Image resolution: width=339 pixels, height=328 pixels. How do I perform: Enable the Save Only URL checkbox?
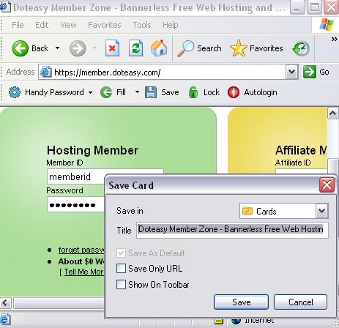[x=121, y=268]
